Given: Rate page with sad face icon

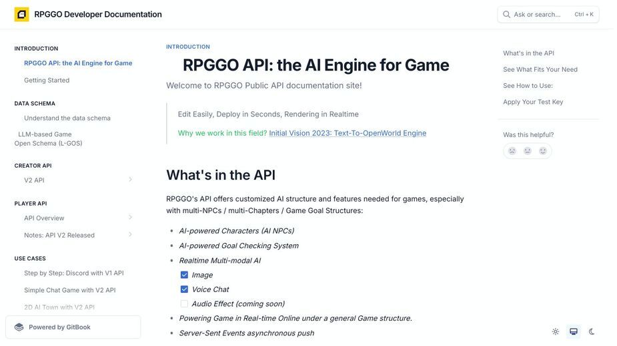Looking at the screenshot, I should pyautogui.click(x=512, y=151).
